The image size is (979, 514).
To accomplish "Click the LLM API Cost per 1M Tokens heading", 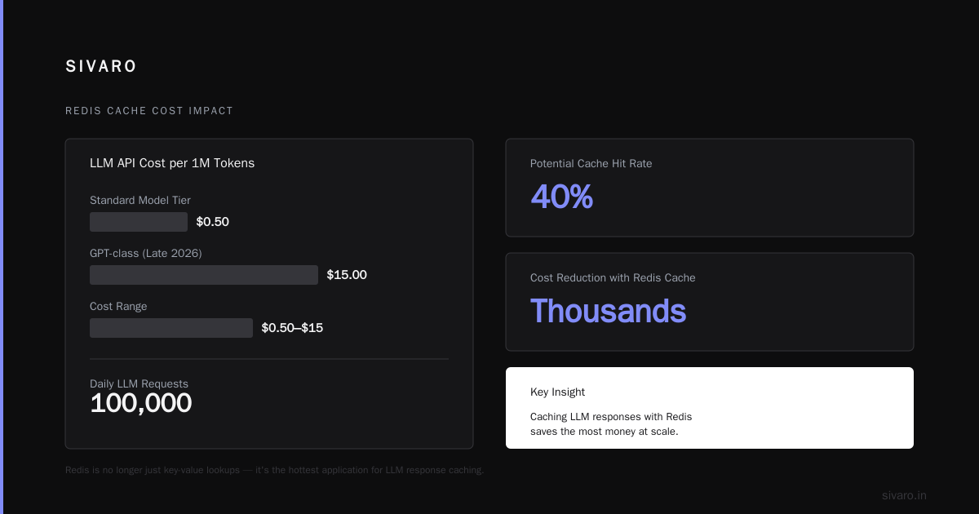I will point(172,163).
